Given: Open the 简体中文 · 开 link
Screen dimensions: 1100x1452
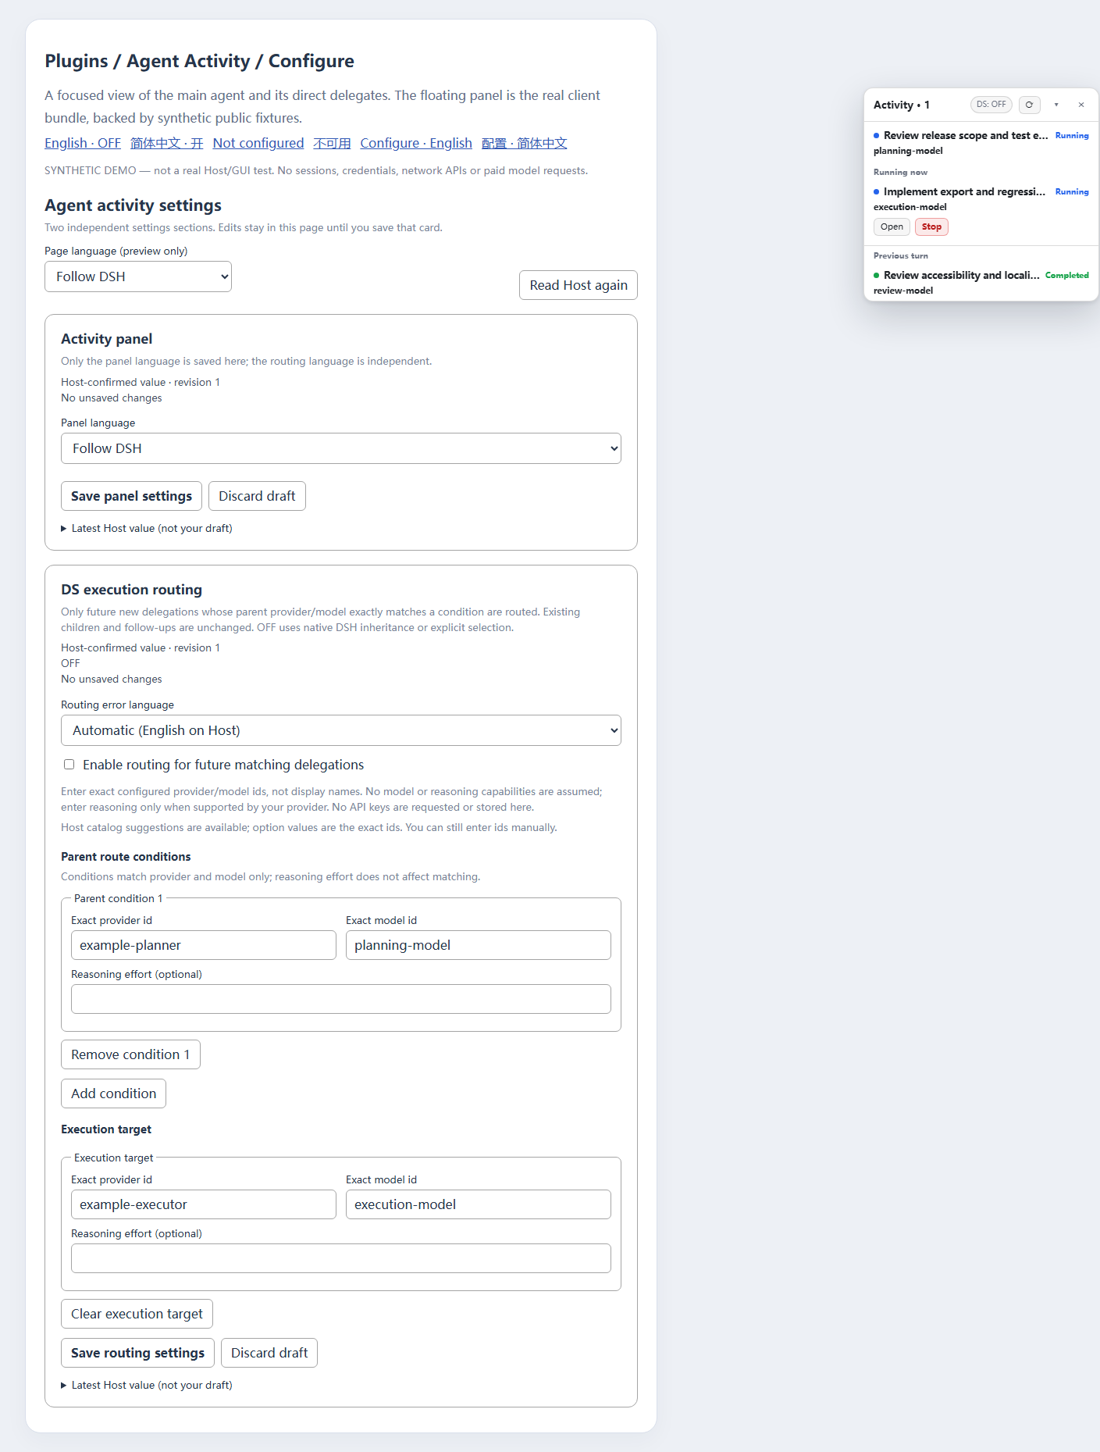Looking at the screenshot, I should coord(166,143).
